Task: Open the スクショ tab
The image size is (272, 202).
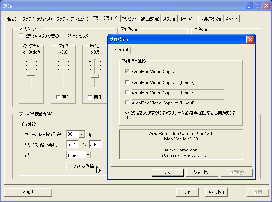Action: [169, 19]
